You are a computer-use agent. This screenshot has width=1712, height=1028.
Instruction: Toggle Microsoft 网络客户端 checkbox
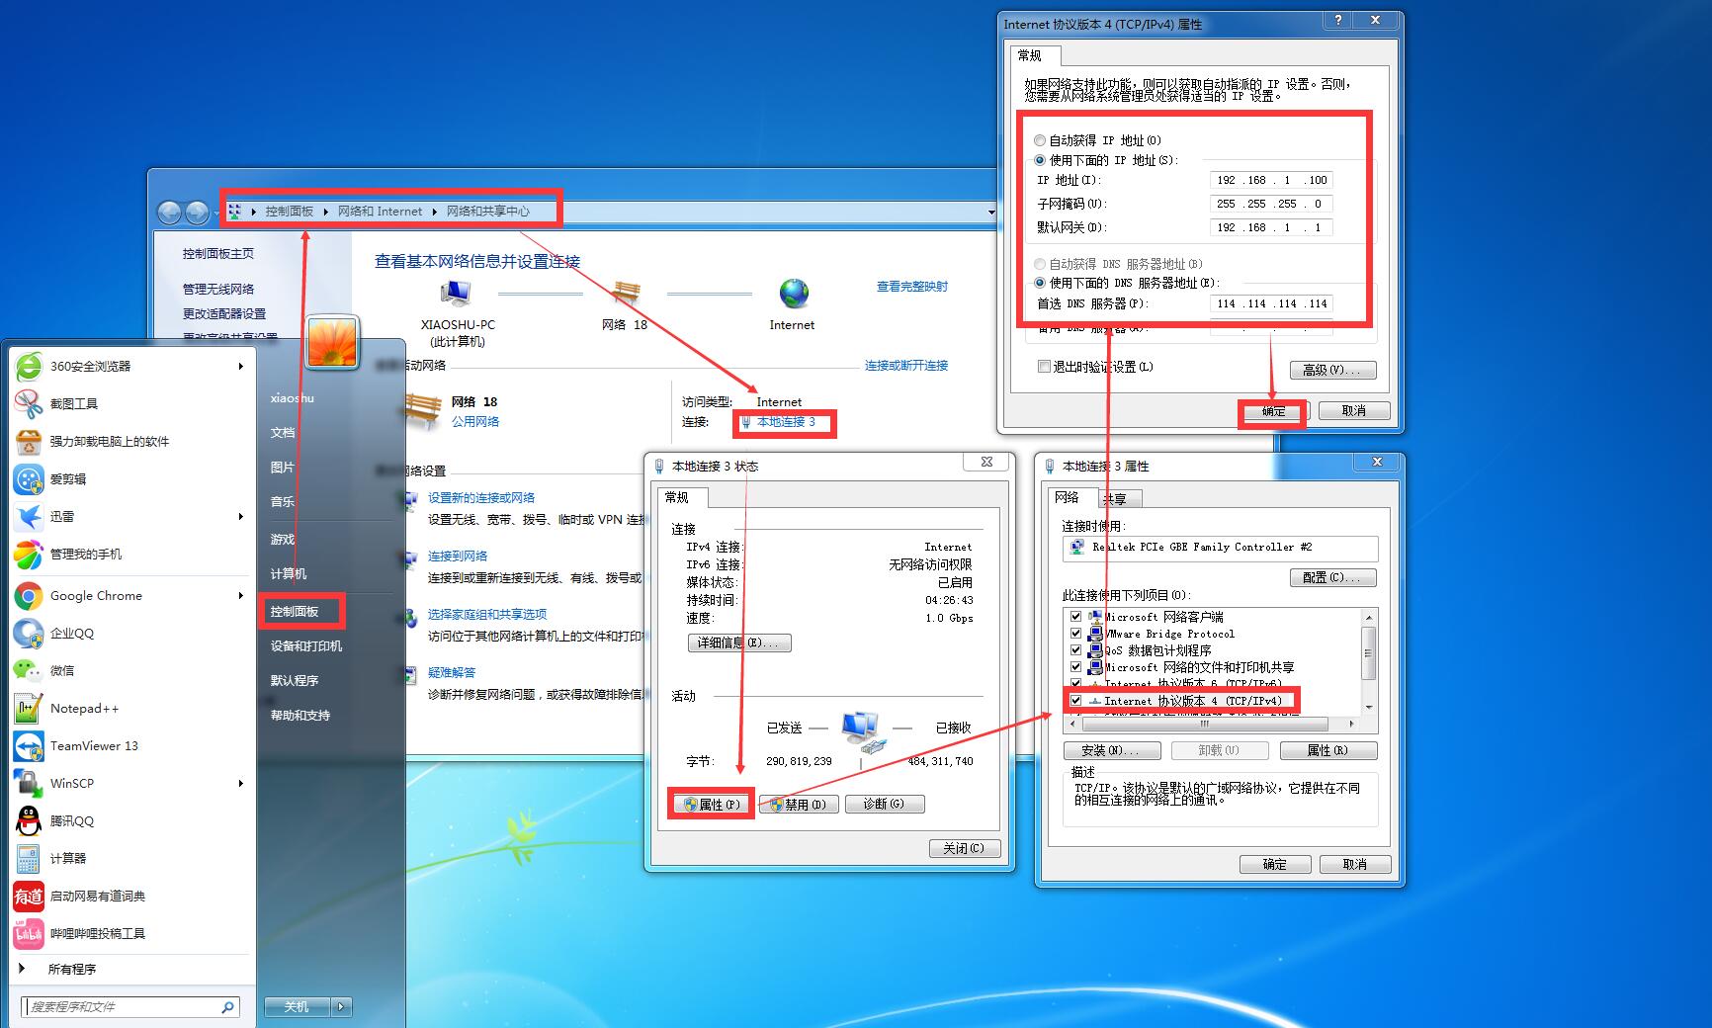[1076, 617]
